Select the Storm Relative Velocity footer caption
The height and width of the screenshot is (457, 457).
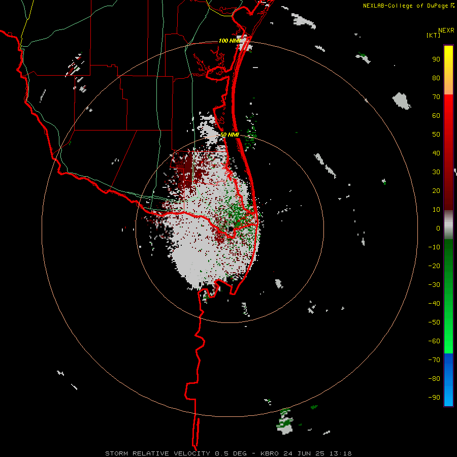(x=228, y=453)
